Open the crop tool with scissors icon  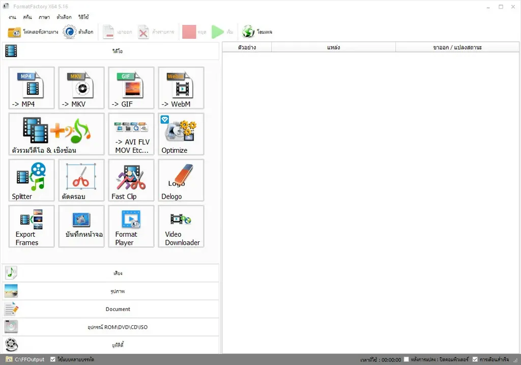81,180
